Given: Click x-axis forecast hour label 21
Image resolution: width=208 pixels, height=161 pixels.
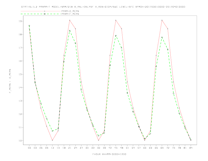Looking at the screenshot, I should point(70,148).
